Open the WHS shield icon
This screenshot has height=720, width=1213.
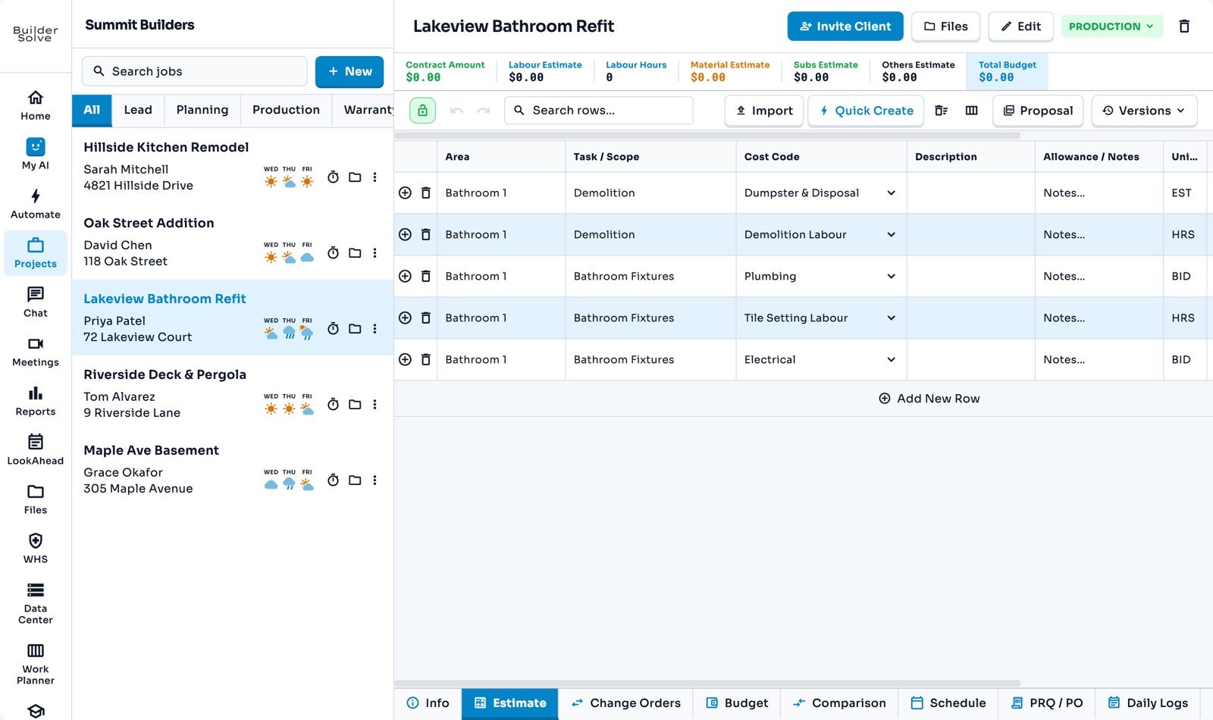point(36,541)
